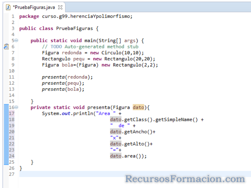Image resolution: width=251 pixels, height=188 pixels.
Task: Click line number 10 in the gutter
Action: [11, 71]
